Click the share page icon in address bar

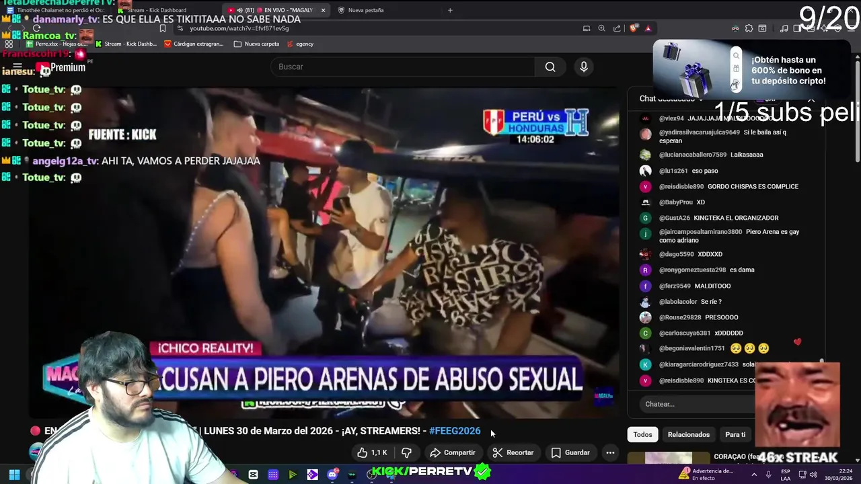617,28
